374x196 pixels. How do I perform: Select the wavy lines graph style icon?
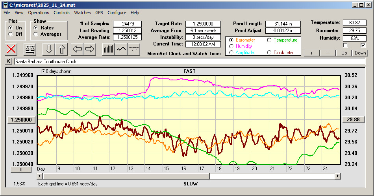click(x=134, y=49)
